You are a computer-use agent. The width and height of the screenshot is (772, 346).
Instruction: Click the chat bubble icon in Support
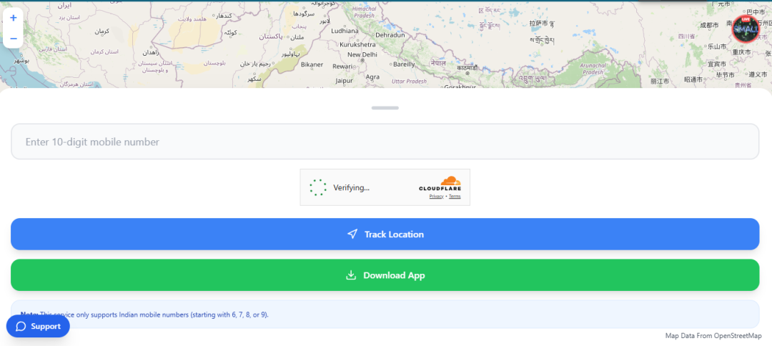pos(21,327)
